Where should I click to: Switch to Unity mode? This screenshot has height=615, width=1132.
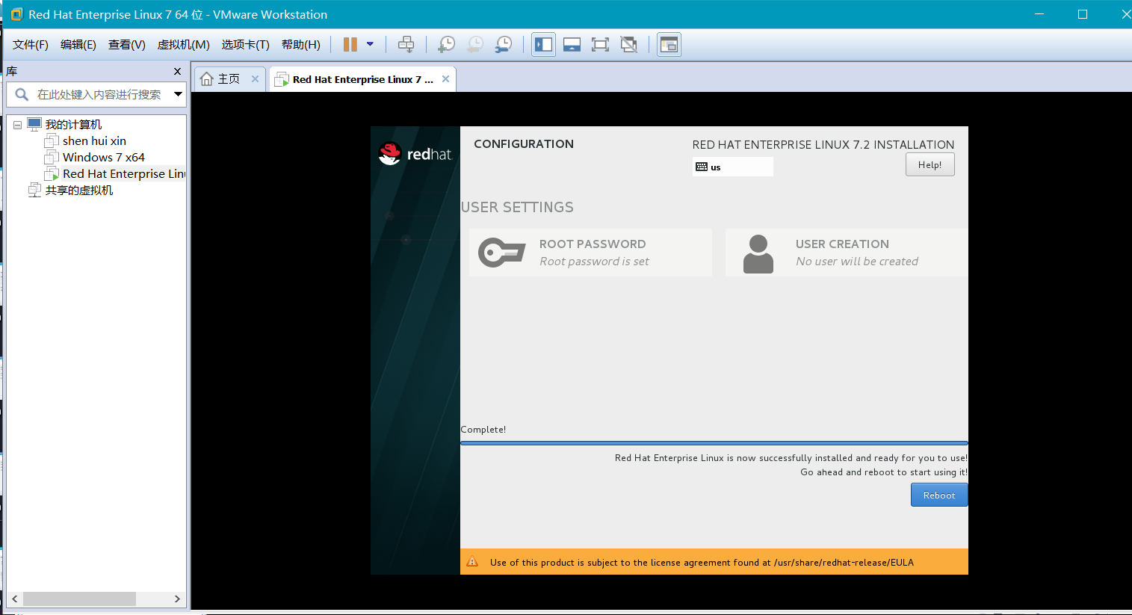coord(629,45)
